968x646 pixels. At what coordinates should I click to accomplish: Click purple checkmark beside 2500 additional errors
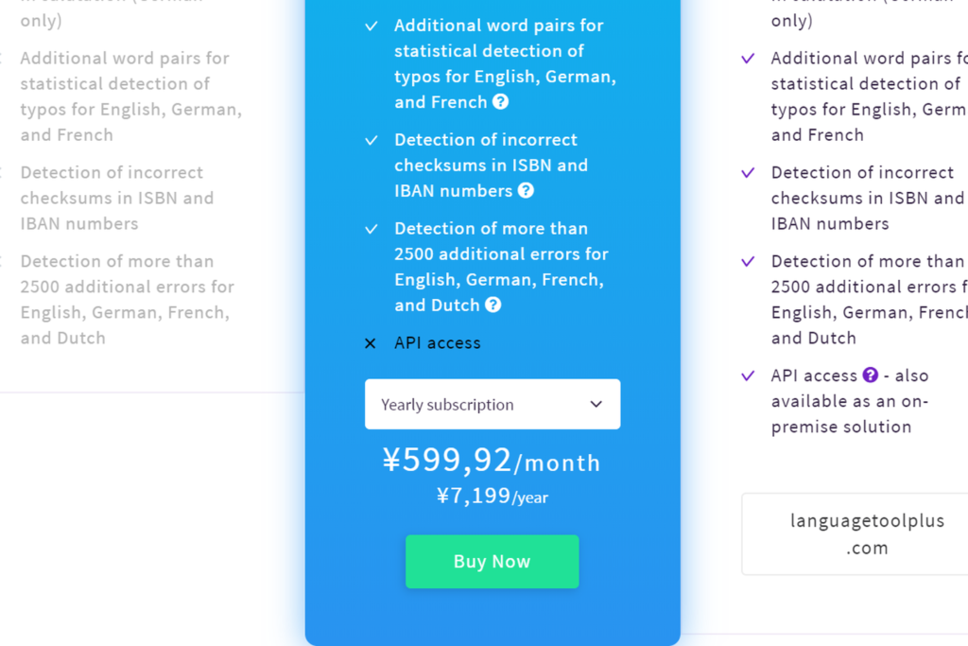[x=748, y=261]
